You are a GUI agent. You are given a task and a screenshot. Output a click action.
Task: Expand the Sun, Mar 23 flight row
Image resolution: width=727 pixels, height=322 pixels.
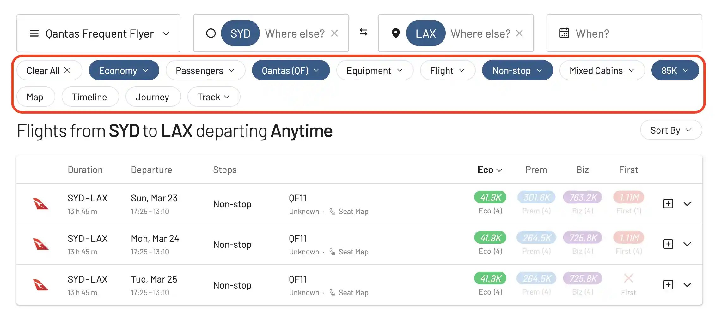(687, 204)
